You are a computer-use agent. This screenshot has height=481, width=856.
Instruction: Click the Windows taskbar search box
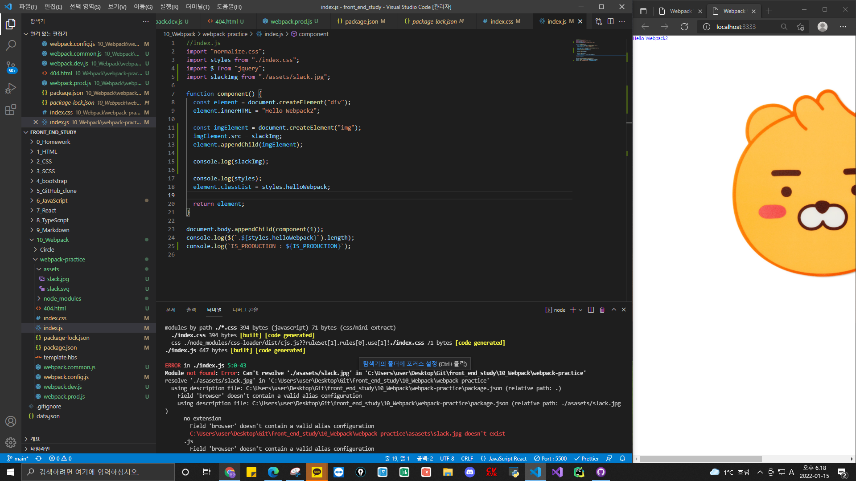pyautogui.click(x=98, y=472)
